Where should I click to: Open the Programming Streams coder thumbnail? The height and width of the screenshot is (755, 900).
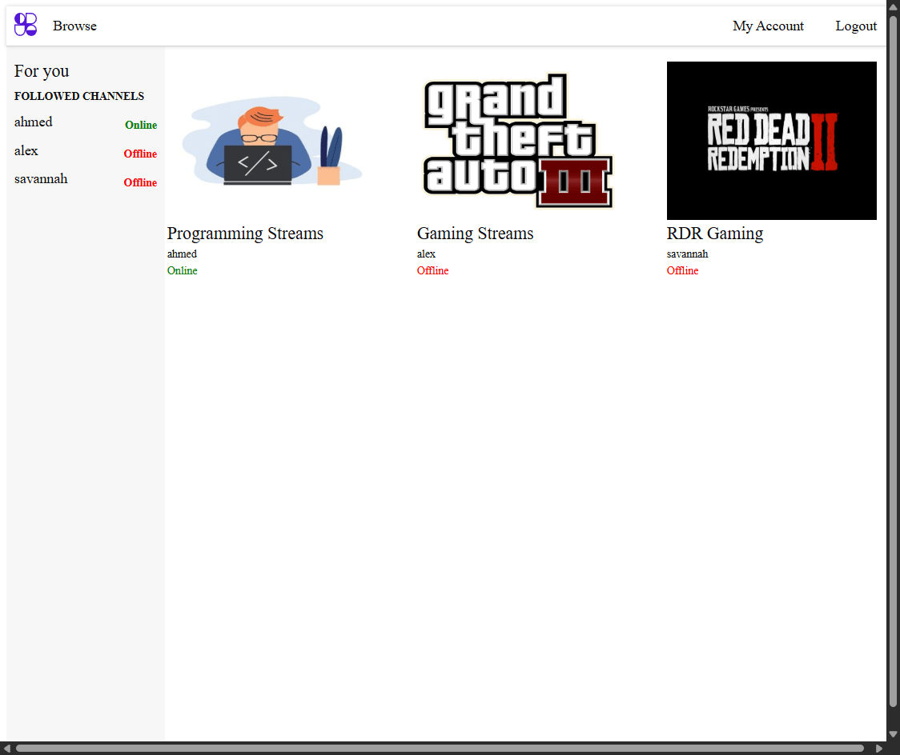(272, 141)
